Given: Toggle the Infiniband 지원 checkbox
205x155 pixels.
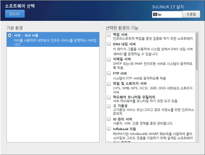Looking at the screenshot, I should point(109,128).
